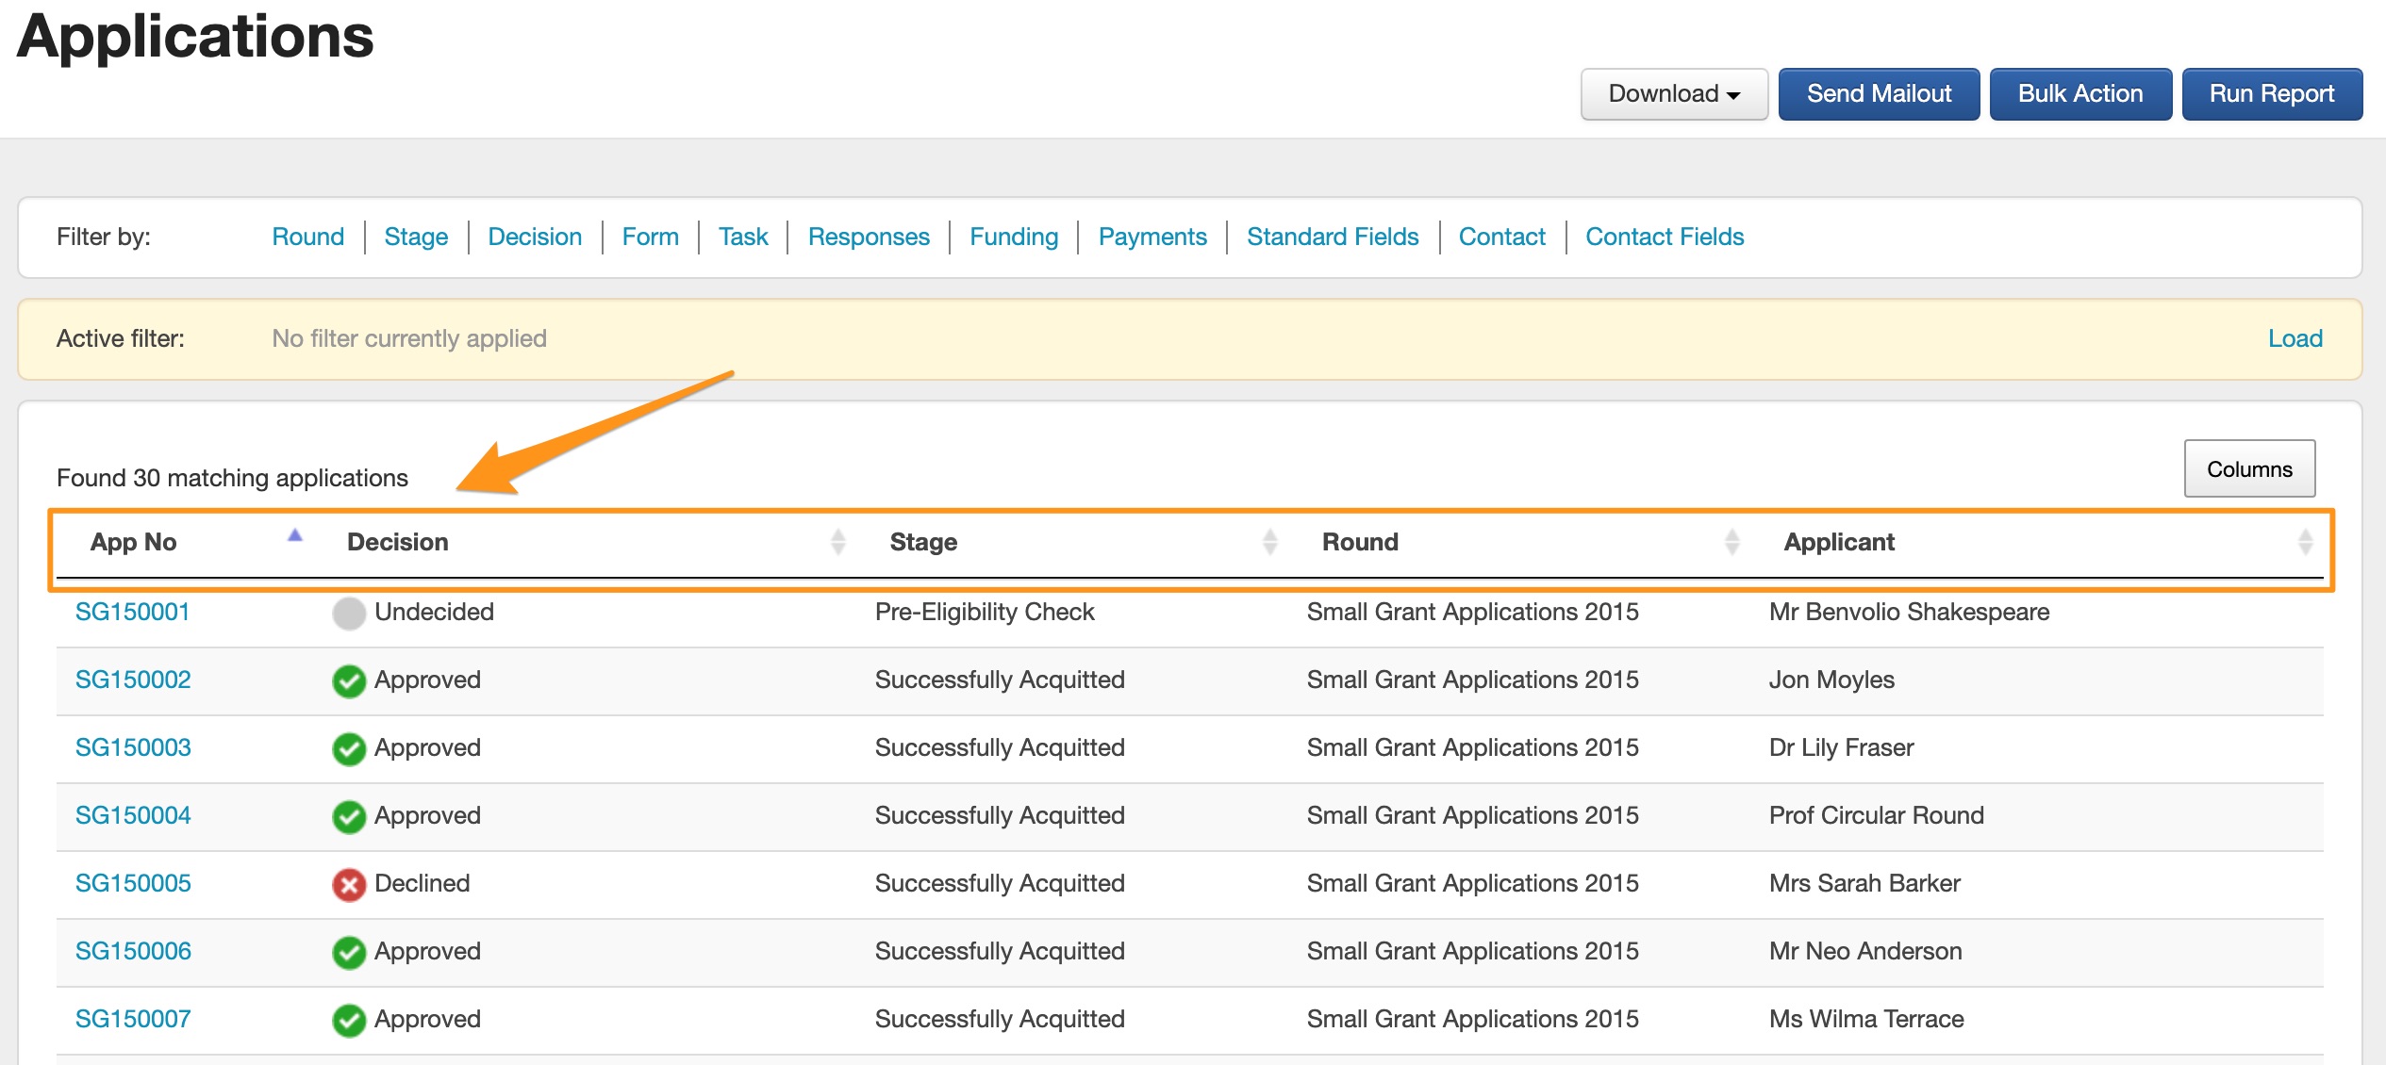
Task: Click sort arrows on Decision column
Action: click(x=837, y=542)
